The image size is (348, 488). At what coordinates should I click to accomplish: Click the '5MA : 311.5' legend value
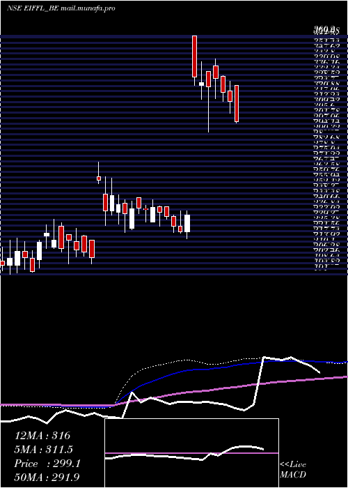44,450
